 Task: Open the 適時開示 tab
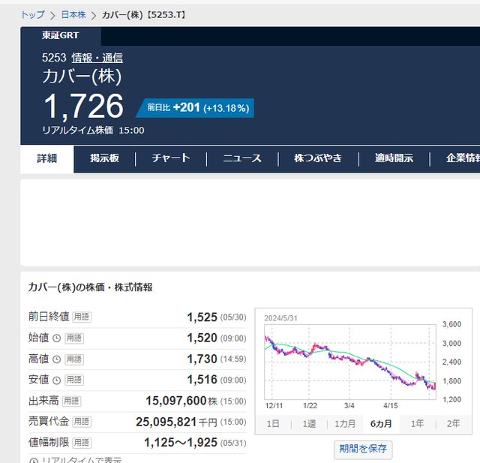coord(394,158)
